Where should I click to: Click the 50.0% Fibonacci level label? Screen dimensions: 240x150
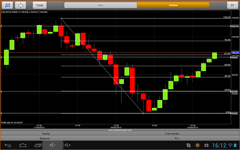tap(227, 65)
